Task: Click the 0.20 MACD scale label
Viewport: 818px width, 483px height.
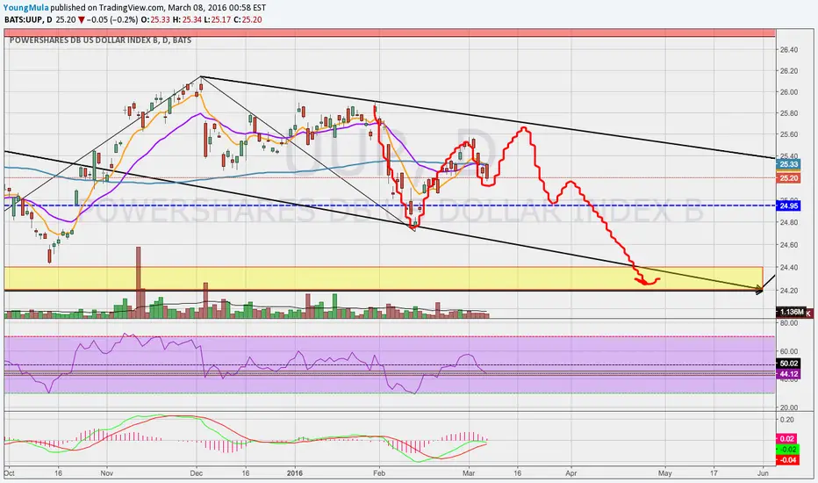Action: point(788,420)
